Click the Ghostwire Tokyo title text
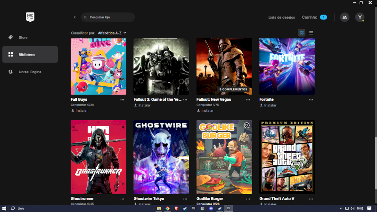Viewport: 377px width, 212px height. coord(149,198)
